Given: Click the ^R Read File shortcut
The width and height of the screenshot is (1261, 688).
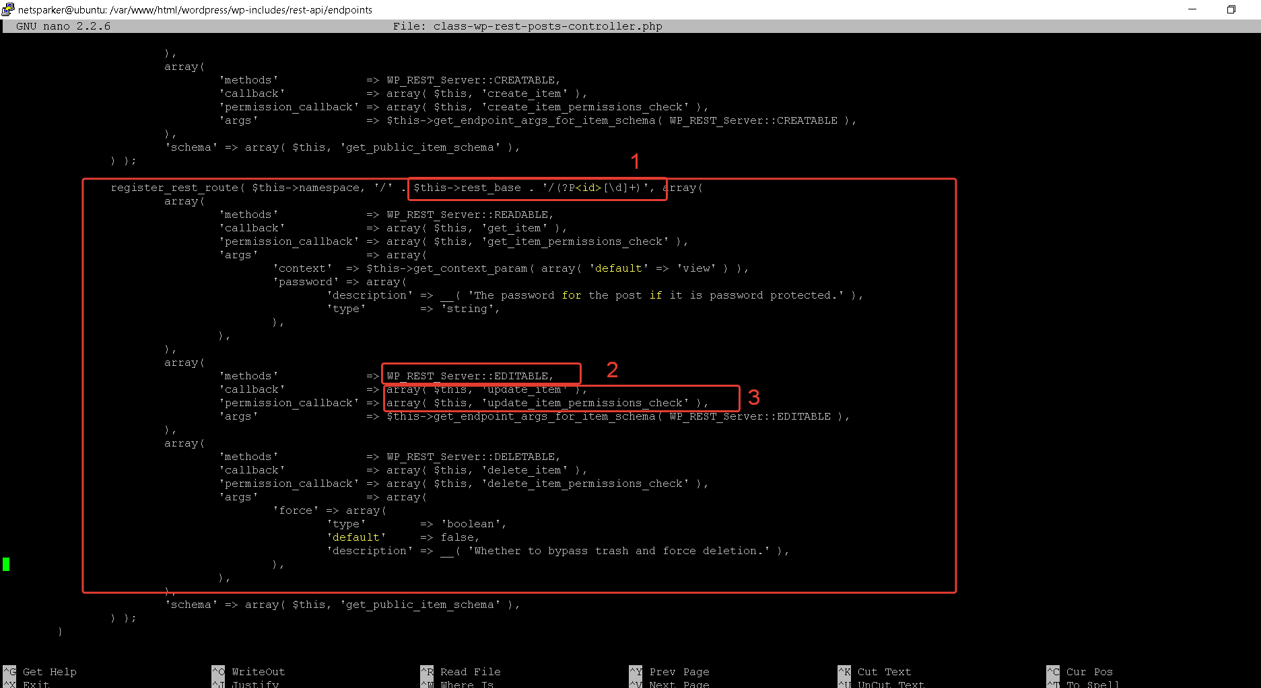Looking at the screenshot, I should pyautogui.click(x=461, y=672).
